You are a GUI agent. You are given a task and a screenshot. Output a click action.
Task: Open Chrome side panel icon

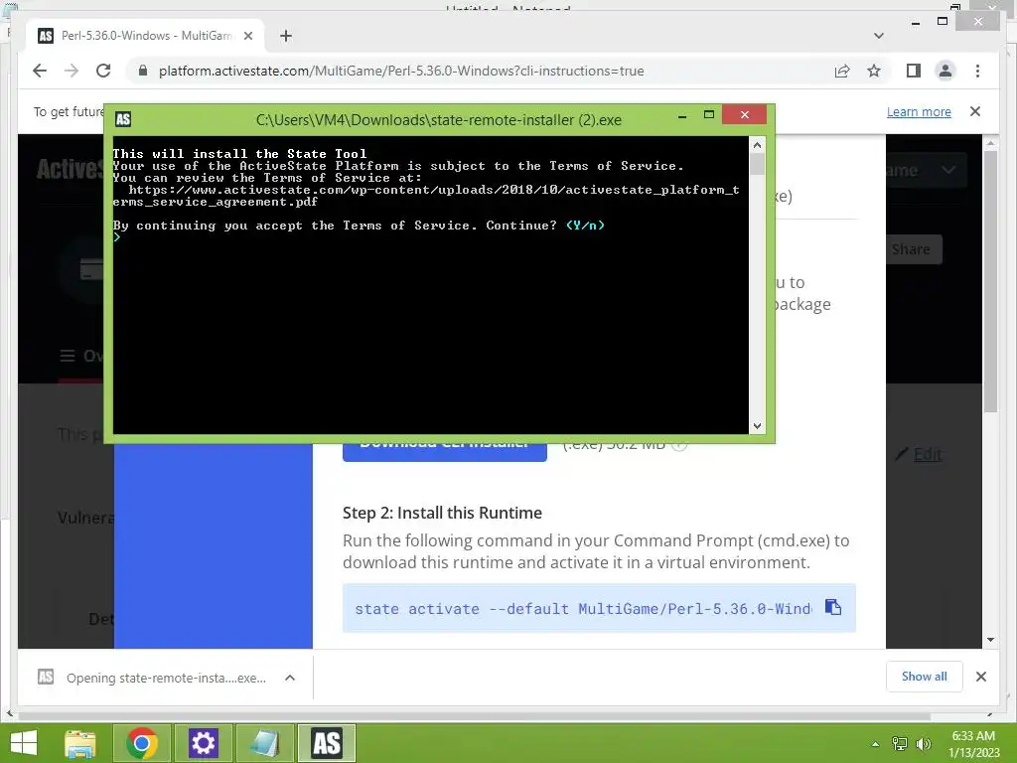coord(914,71)
